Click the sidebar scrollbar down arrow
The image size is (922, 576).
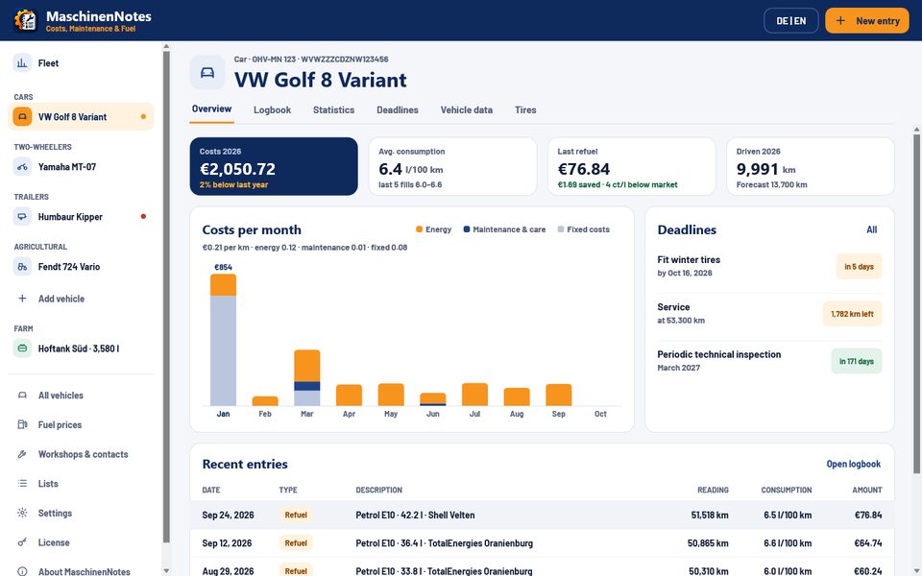pos(166,570)
